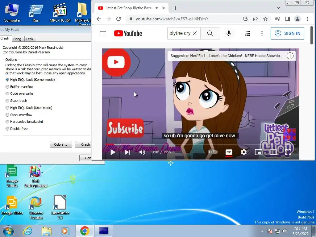This screenshot has width=316, height=237.
Task: Open Chrome profile avatar
Action: coord(297,19)
